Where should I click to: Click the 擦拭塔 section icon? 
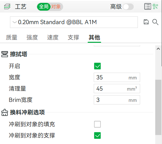point(5,54)
